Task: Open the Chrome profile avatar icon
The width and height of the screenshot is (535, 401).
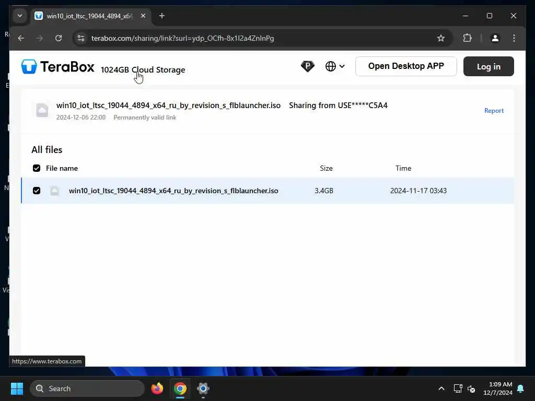Action: click(495, 38)
